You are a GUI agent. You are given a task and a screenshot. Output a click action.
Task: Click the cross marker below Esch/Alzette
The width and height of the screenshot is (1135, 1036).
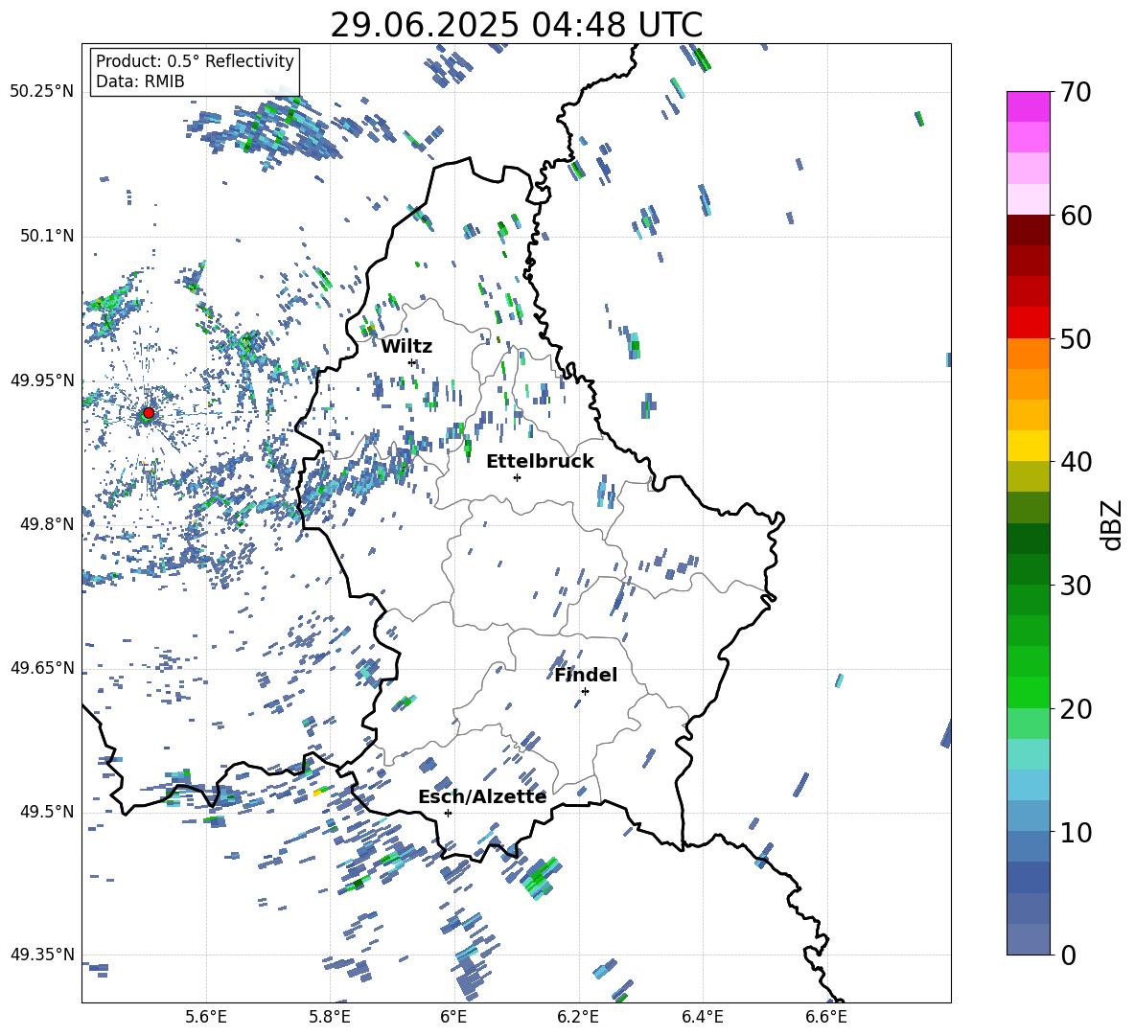tap(448, 813)
